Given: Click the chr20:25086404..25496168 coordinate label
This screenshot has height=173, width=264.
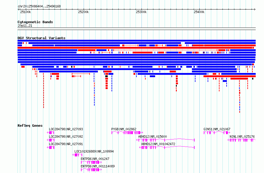Looking at the screenshot, I should point(39,6).
